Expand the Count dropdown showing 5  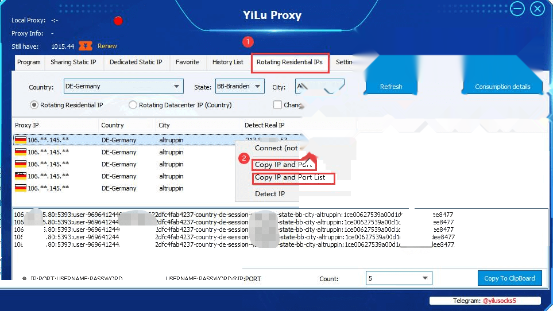(x=399, y=278)
